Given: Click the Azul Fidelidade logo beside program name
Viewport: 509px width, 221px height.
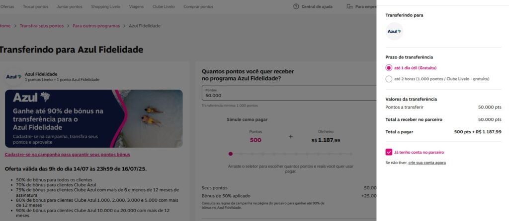Looking at the screenshot, I should pyautogui.click(x=13, y=77).
